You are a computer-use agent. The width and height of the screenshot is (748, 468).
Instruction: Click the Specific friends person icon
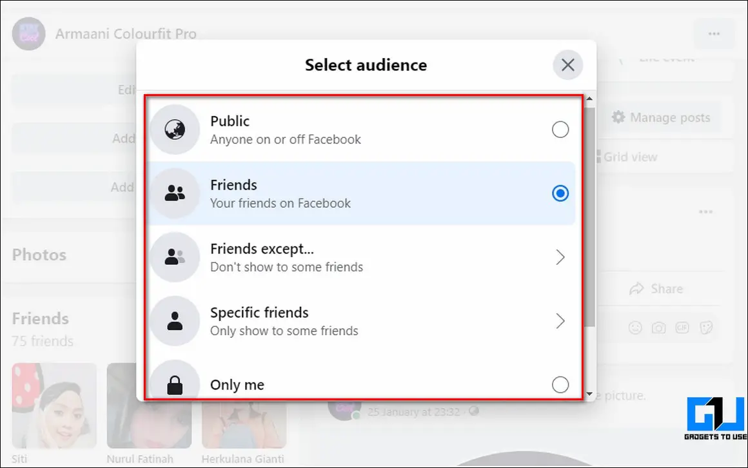pos(175,321)
